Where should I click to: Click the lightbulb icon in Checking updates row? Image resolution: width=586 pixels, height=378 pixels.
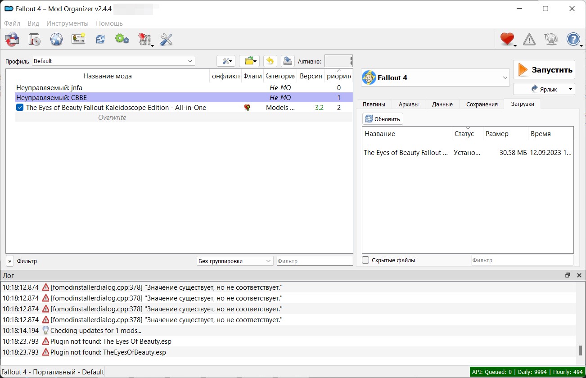pos(45,330)
